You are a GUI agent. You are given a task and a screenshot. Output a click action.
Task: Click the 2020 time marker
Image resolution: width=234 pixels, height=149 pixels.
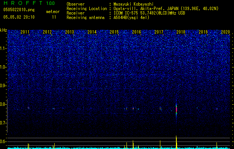tap(225, 32)
